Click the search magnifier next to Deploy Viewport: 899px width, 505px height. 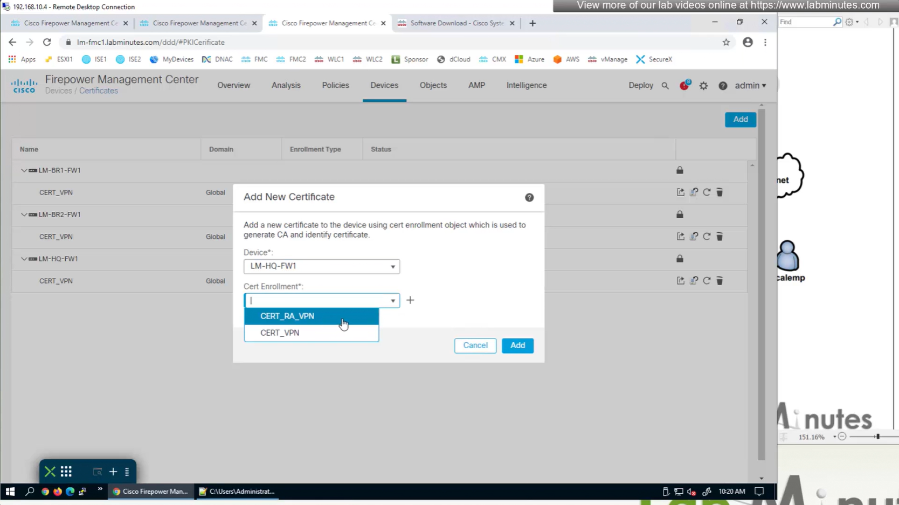665,86
